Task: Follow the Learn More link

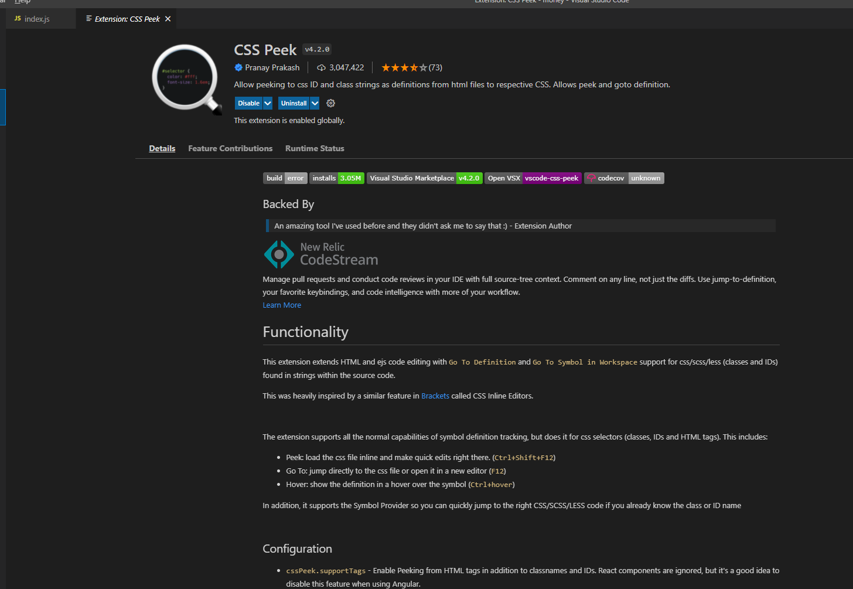Action: 282,305
